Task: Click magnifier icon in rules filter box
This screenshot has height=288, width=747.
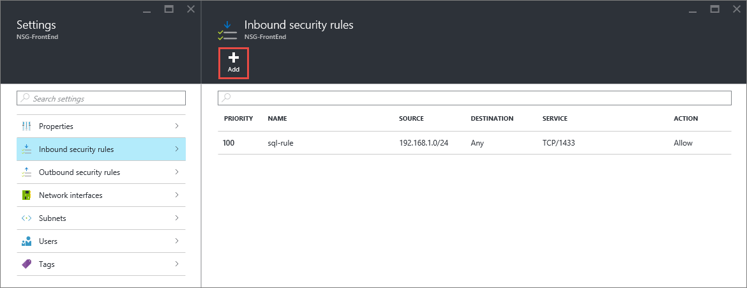Action: tap(226, 97)
